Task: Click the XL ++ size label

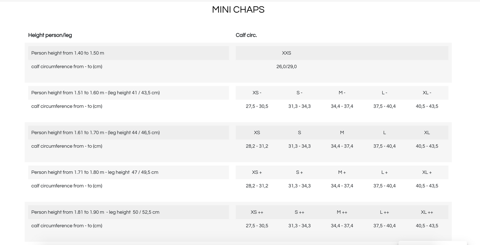Action: [427, 212]
